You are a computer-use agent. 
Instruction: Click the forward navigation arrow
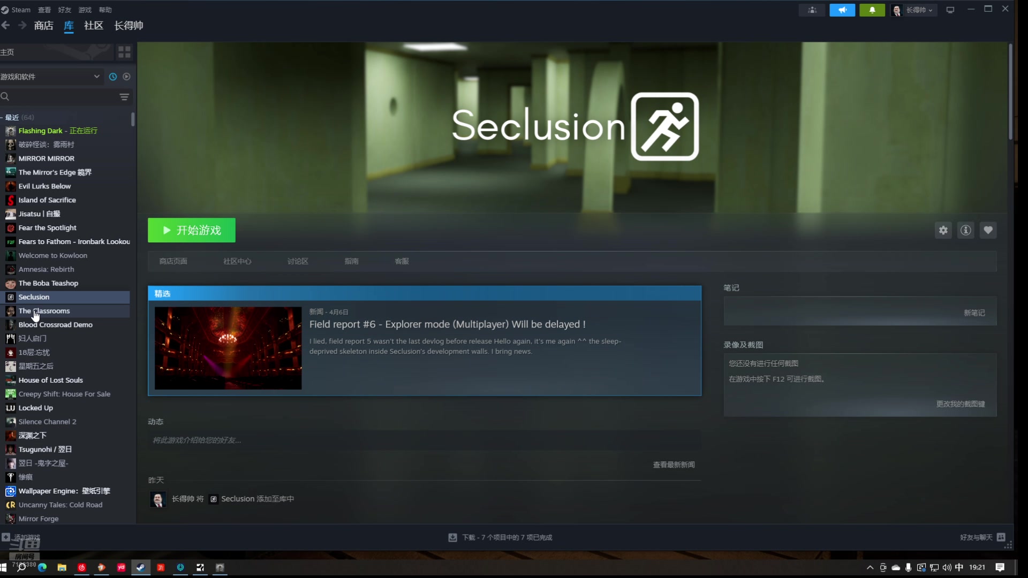(x=22, y=25)
